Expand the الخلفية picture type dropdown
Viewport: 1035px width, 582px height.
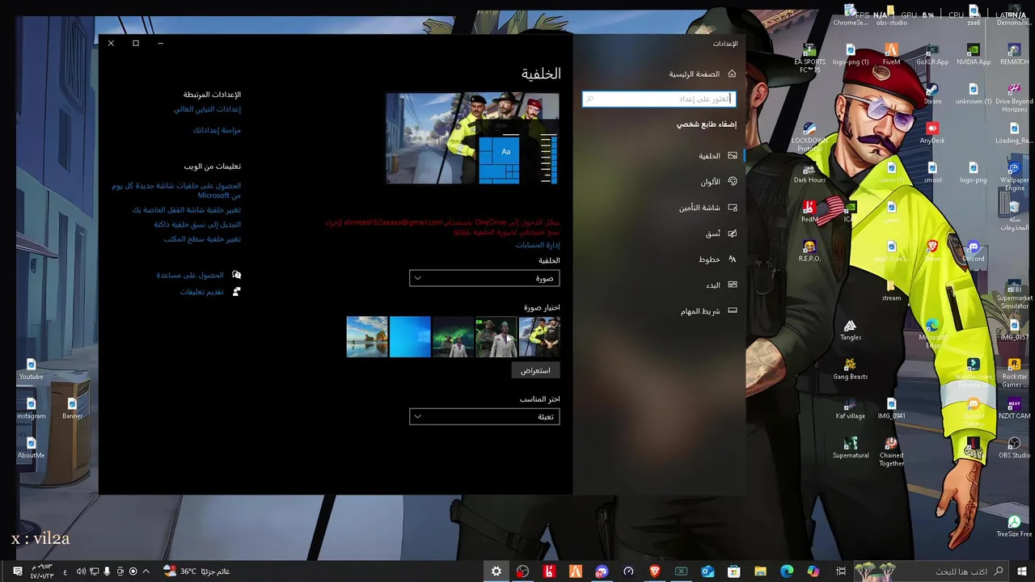[484, 278]
